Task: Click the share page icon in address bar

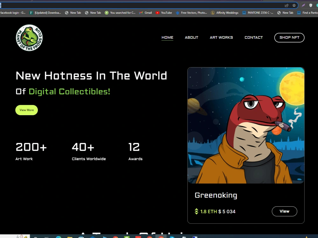Action: (x=287, y=5)
